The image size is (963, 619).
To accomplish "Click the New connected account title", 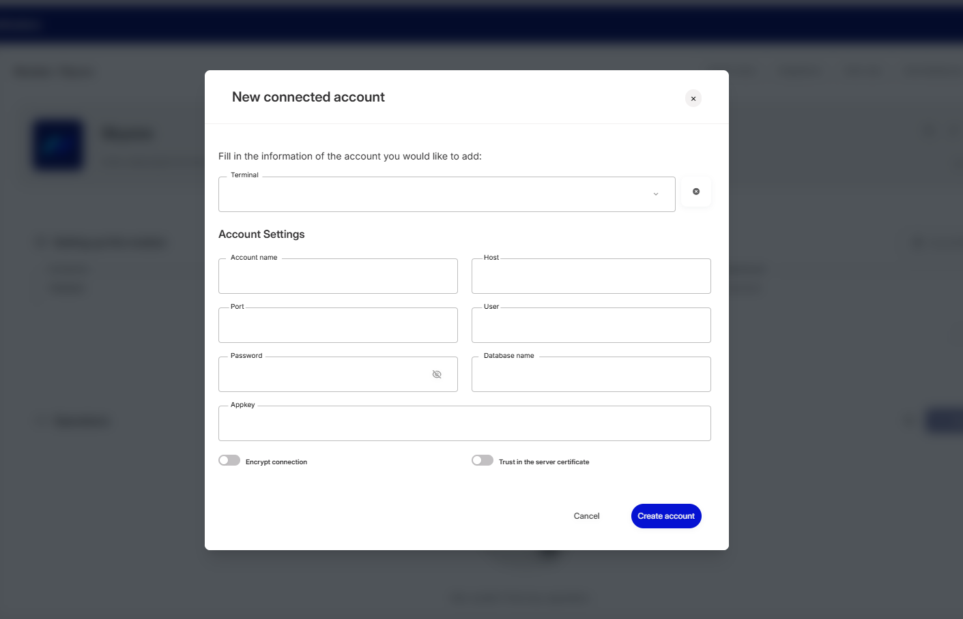I will point(308,97).
